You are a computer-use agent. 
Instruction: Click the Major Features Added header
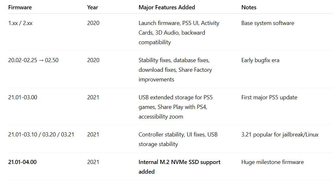coord(167,7)
